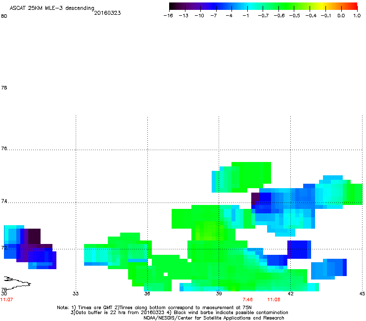
Task: Click the longitude label '39'
Action: [x=219, y=293]
